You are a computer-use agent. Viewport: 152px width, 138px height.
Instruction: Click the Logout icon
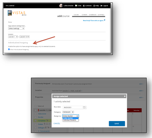pos(101,6)
